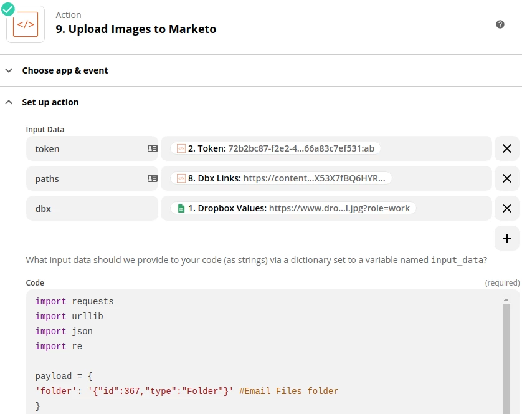Viewport: 522px width, 414px height.
Task: Select the 8. Dbx Links value pill
Action: point(281,178)
